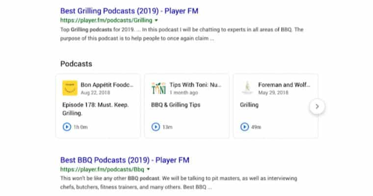Play Foreman and Wolf Grilling episode
This screenshot has height=196, width=373.
pyautogui.click(x=244, y=127)
